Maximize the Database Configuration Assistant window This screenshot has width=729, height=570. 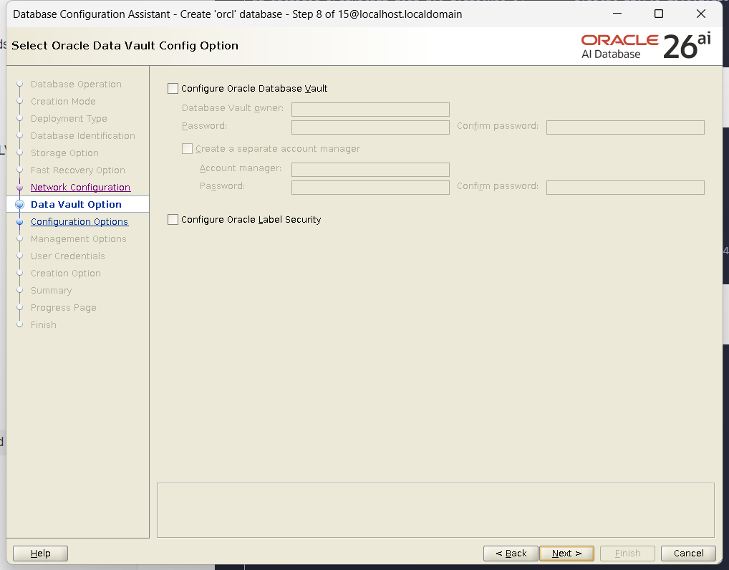[659, 14]
